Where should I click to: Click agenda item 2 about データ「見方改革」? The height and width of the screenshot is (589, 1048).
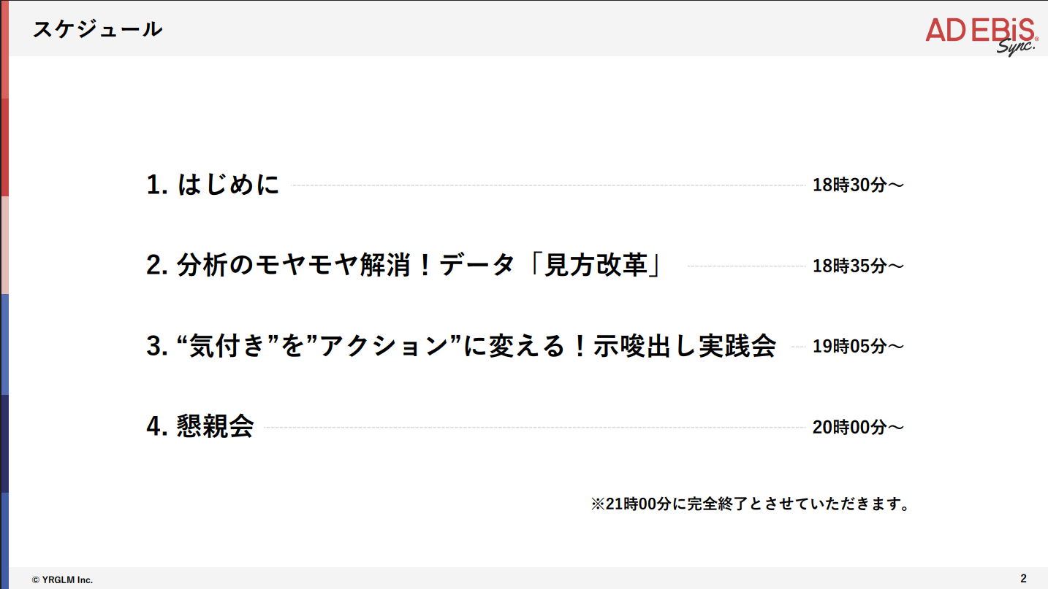(405, 266)
